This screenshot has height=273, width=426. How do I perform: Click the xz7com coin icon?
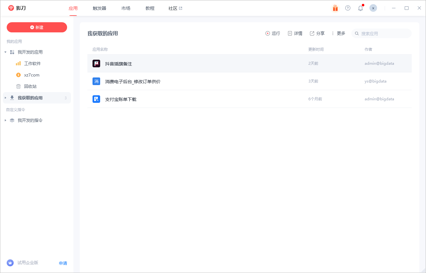pos(18,75)
